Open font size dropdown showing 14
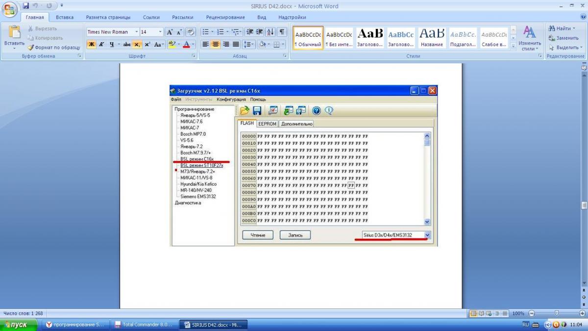Image resolution: width=588 pixels, height=331 pixels. [x=160, y=32]
